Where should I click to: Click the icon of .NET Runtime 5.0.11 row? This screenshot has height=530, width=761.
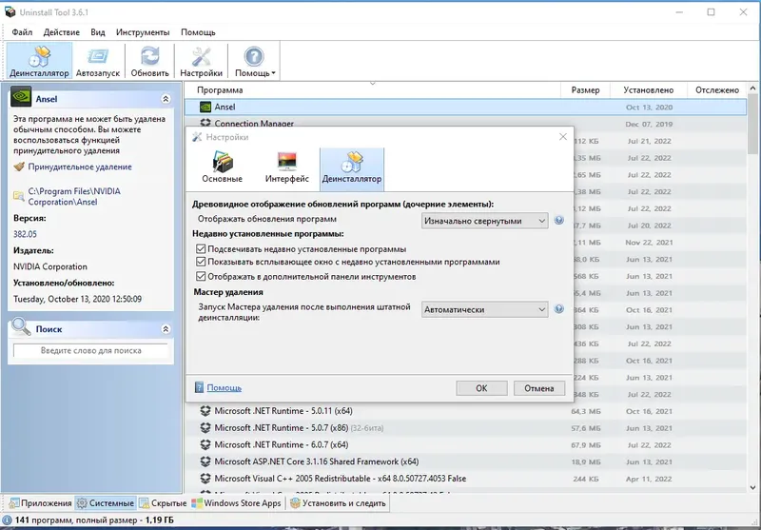click(205, 411)
